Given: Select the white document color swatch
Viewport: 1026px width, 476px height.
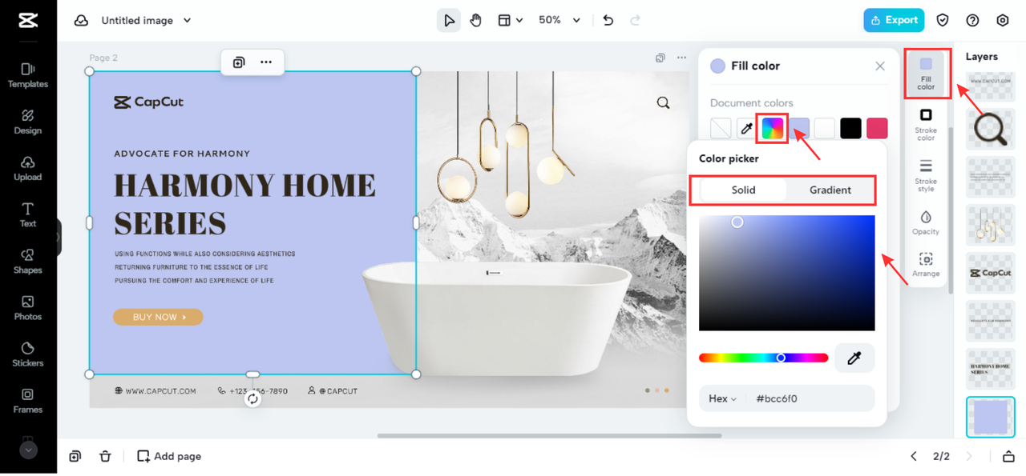Looking at the screenshot, I should (x=825, y=128).
